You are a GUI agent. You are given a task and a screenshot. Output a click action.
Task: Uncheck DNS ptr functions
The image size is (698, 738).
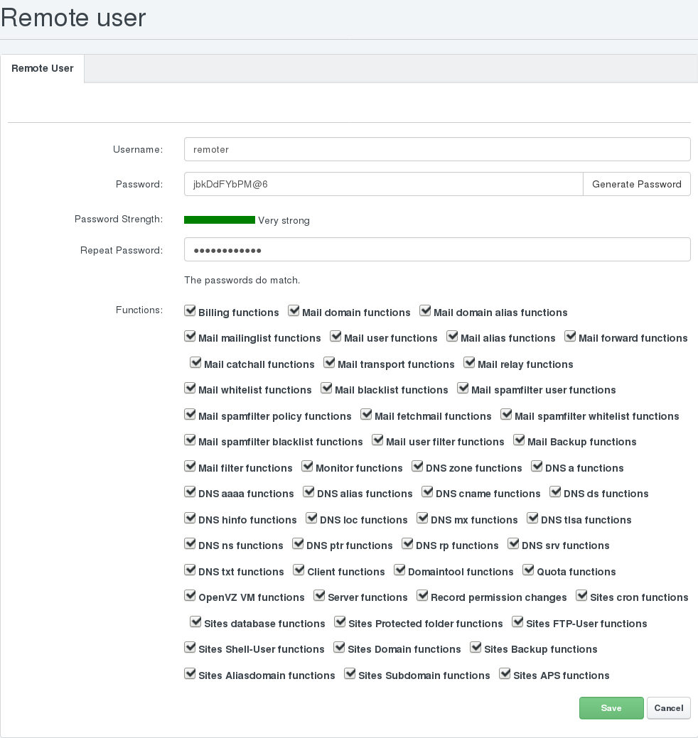(x=298, y=543)
